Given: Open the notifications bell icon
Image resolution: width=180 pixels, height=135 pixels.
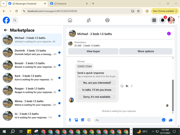Looking at the screenshot, I should (x=162, y=20).
